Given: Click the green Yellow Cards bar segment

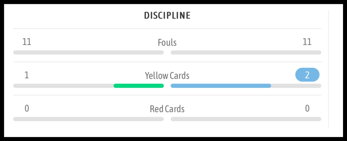Looking at the screenshot, I should (138, 86).
